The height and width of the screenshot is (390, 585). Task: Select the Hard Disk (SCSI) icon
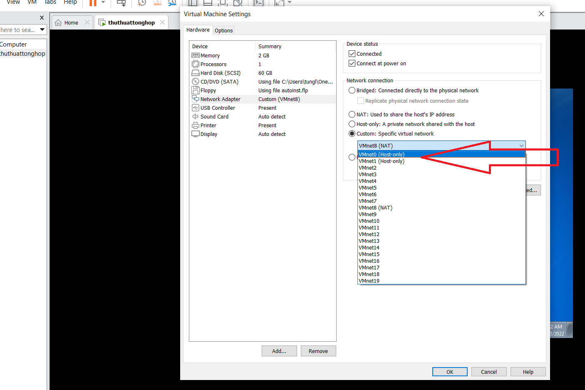pos(196,73)
